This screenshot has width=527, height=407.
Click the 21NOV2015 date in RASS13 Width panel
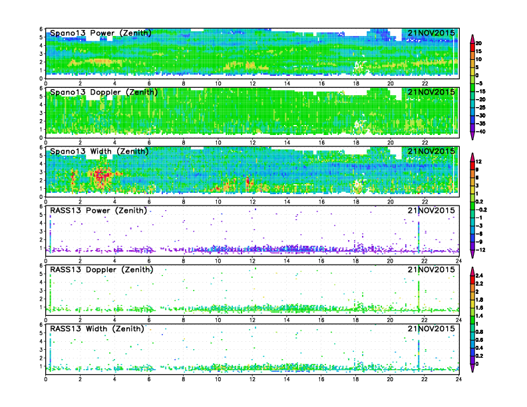431,329
